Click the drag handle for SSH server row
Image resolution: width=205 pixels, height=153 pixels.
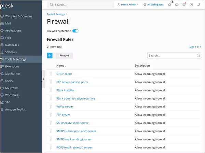[x=51, y=123]
